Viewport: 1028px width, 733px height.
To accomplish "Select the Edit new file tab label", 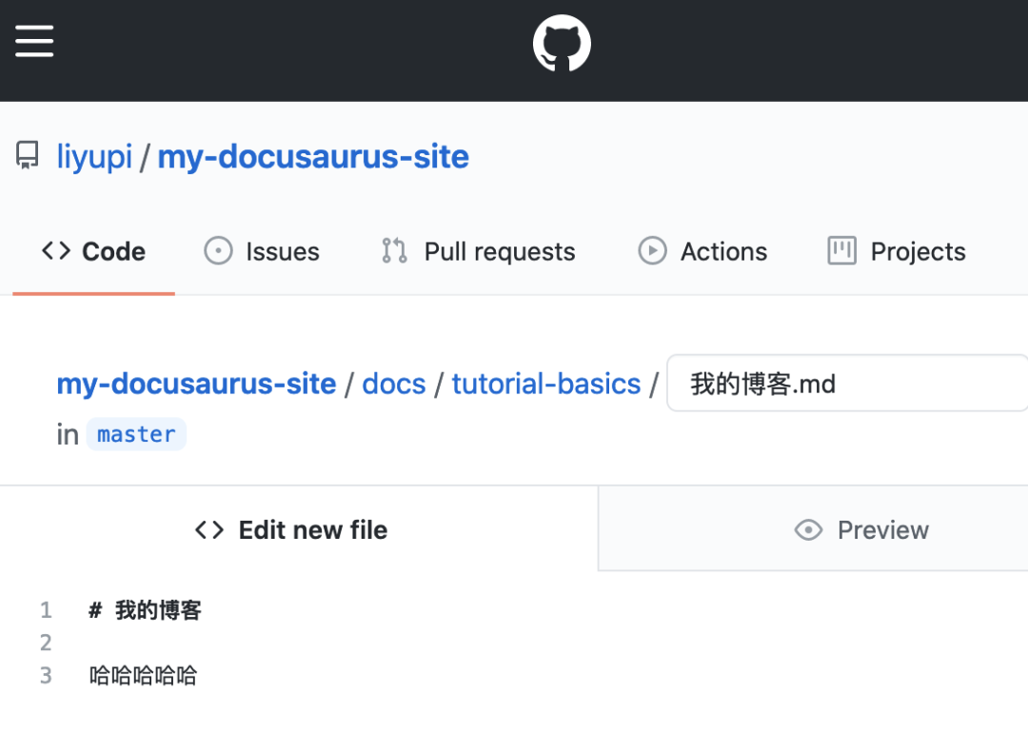I will coord(312,530).
